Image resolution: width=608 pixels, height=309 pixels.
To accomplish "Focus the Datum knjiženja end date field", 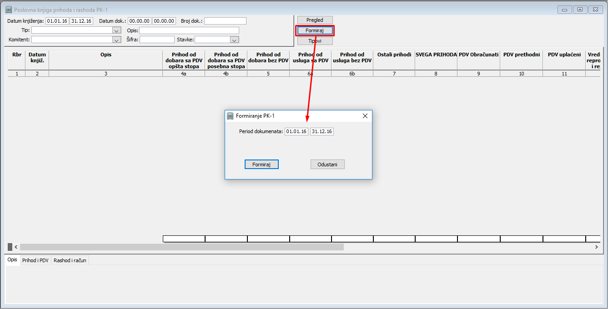I will click(x=81, y=21).
